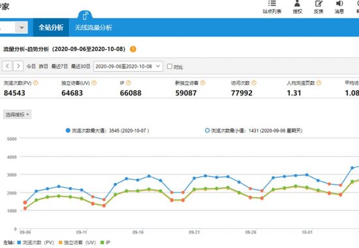
Task: Click the visits value 77992
Action: 242,93
